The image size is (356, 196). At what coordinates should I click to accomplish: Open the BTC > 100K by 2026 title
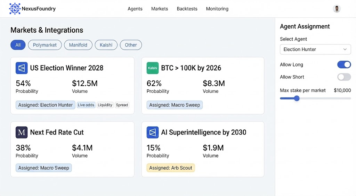tap(191, 68)
